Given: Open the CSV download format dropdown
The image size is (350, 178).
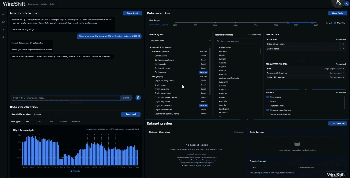Looking at the screenshot, I should pyautogui.click(x=258, y=167).
